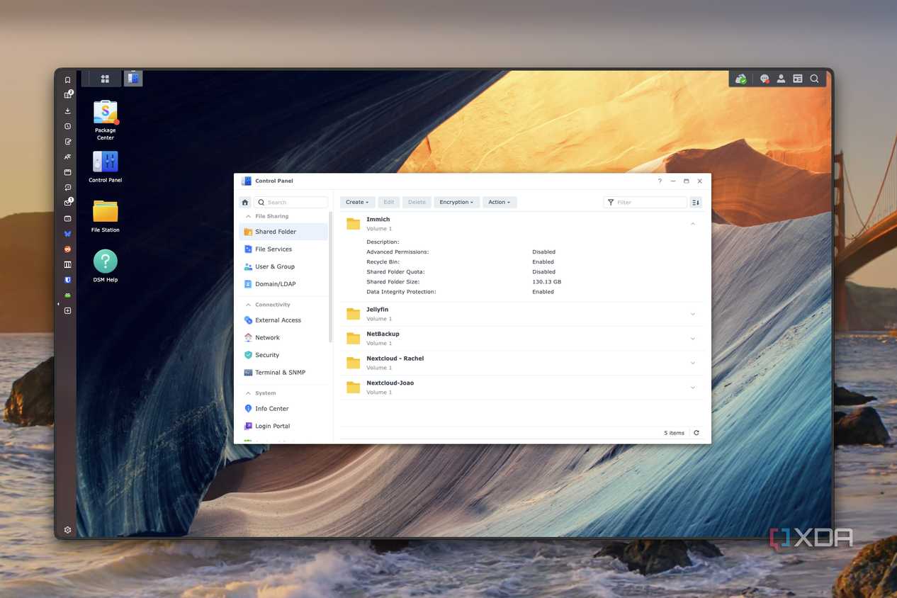Open the Encryption dropdown
The image size is (897, 598).
(x=456, y=202)
